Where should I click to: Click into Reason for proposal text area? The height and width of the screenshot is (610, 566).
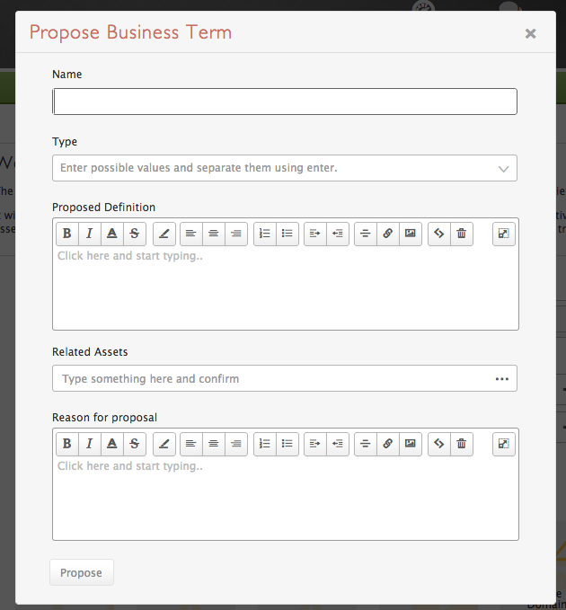coord(286,499)
